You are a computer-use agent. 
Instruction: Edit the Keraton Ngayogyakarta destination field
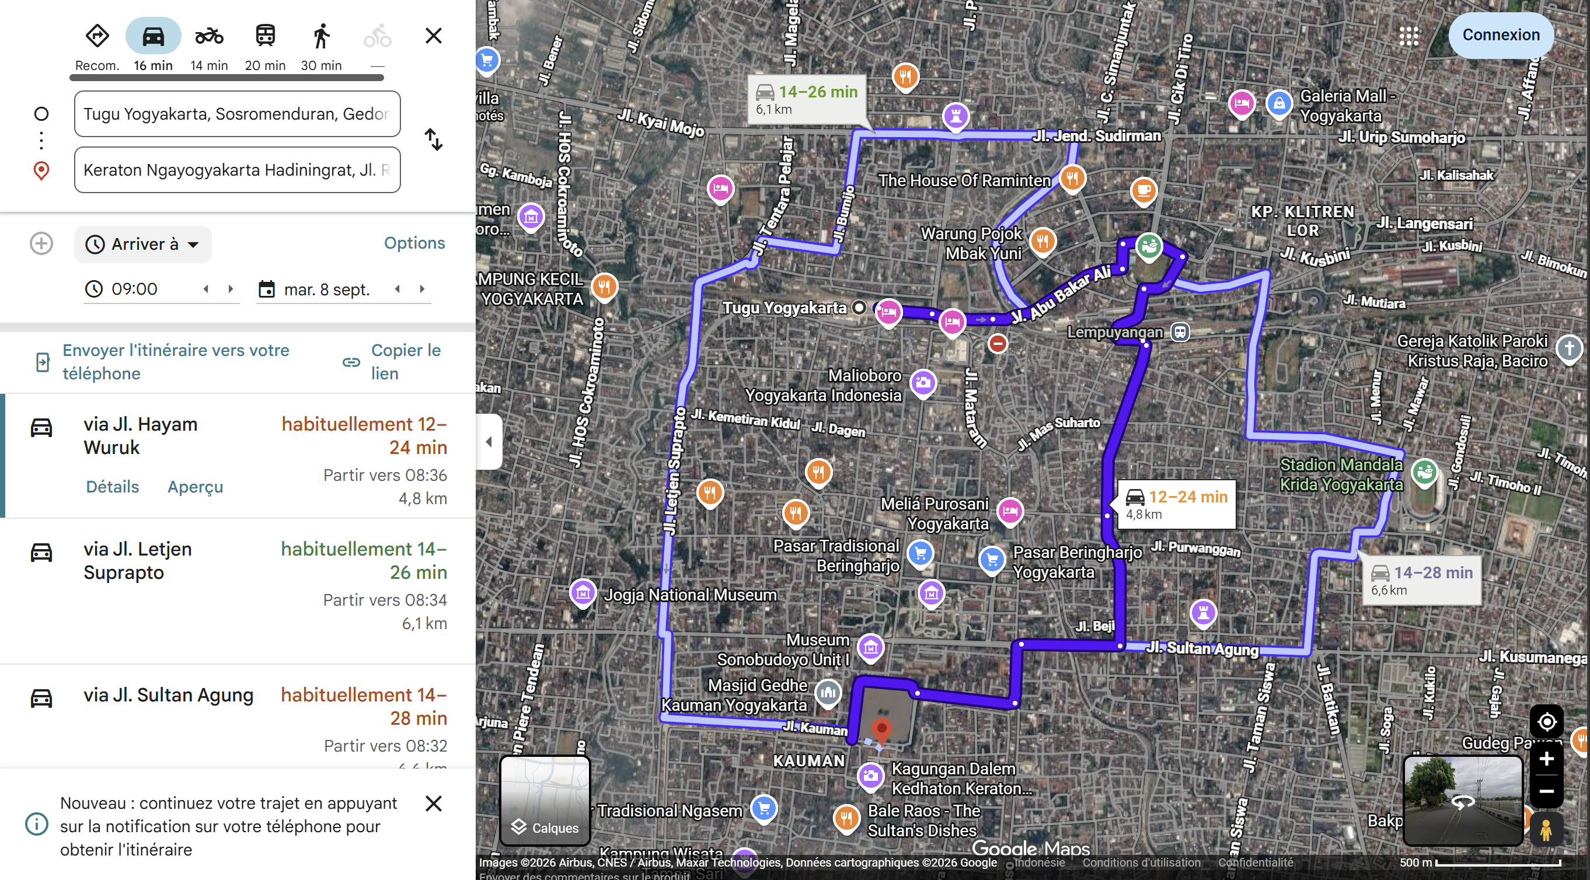coord(237,170)
